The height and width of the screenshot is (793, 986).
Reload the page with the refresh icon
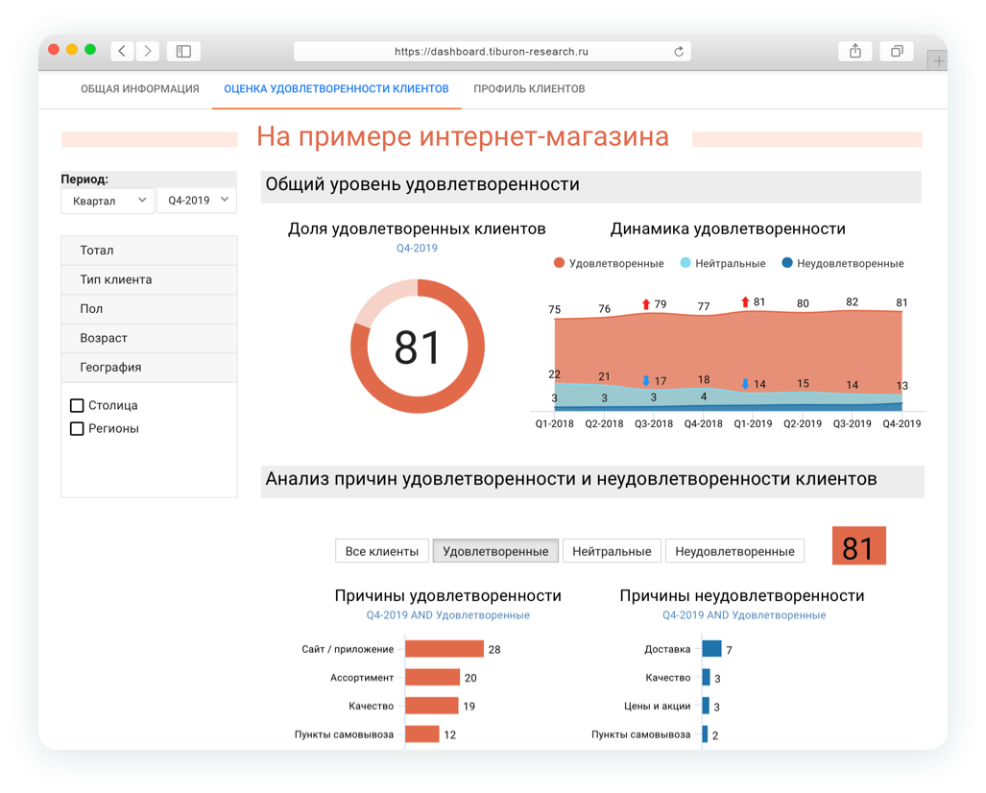coord(679,52)
